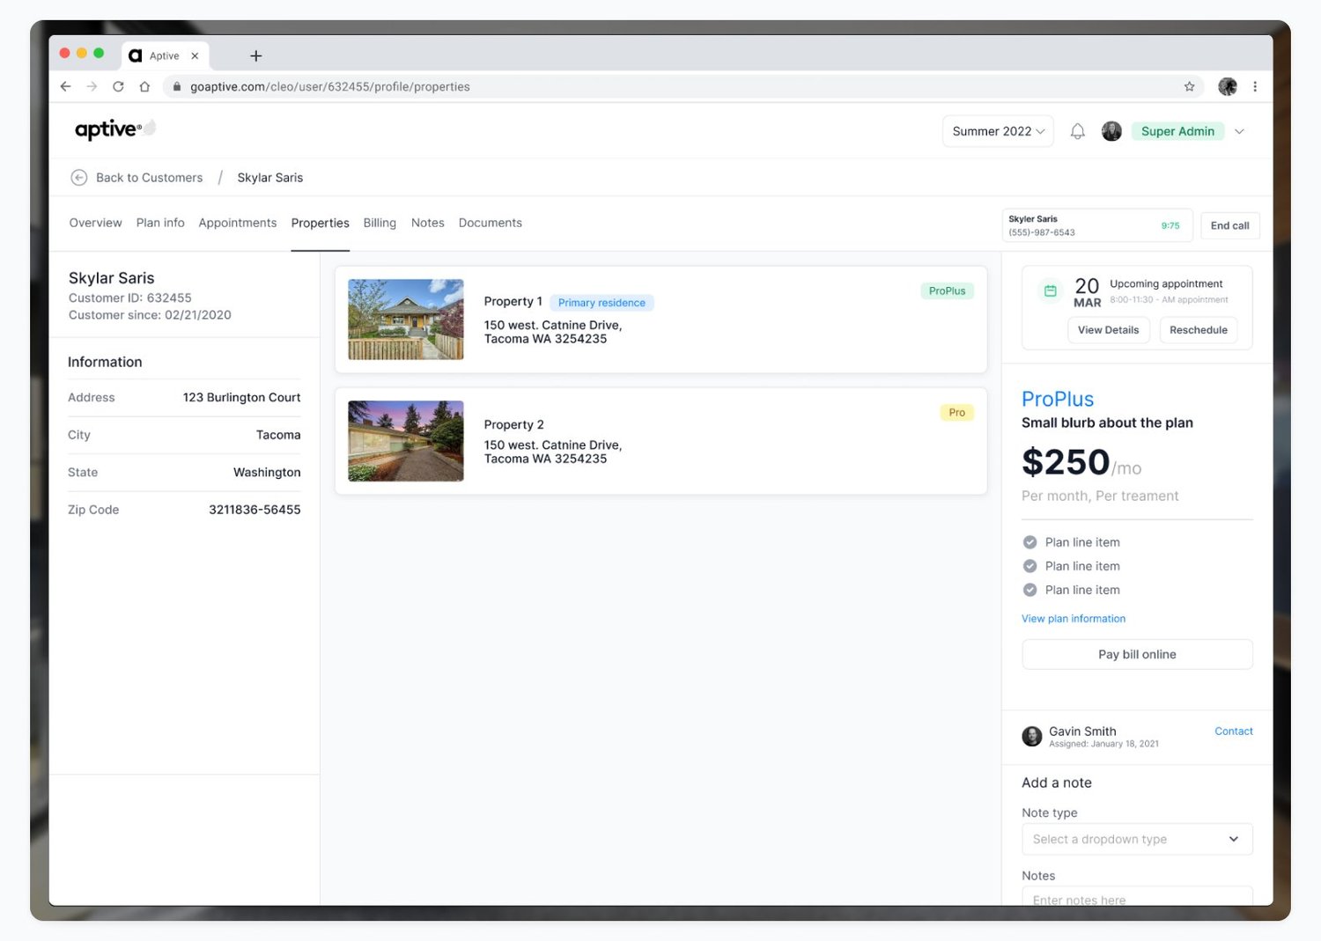Viewport: 1321px width, 941px height.
Task: Click the Zip Code value 3211836-56455
Action: click(255, 509)
